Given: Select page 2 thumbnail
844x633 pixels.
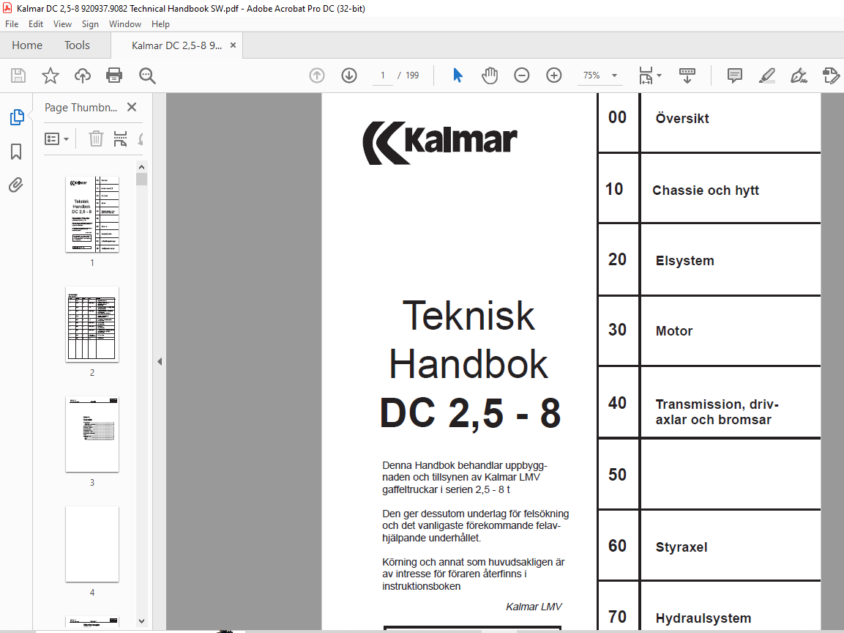Looking at the screenshot, I should [x=92, y=325].
